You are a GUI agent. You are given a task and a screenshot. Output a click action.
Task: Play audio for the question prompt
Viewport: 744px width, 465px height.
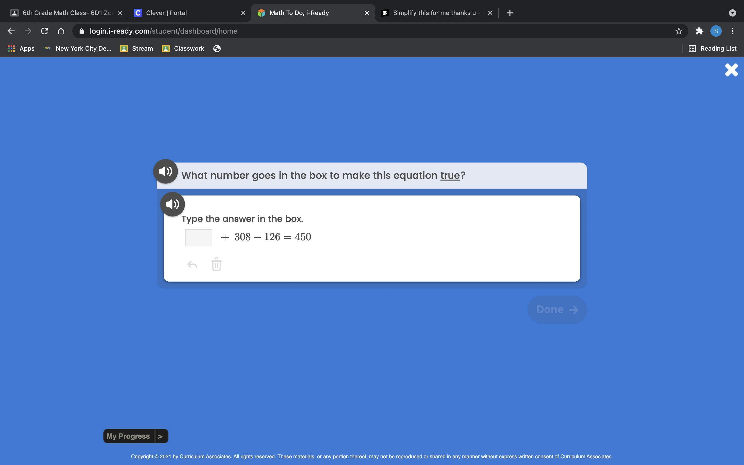pyautogui.click(x=165, y=171)
